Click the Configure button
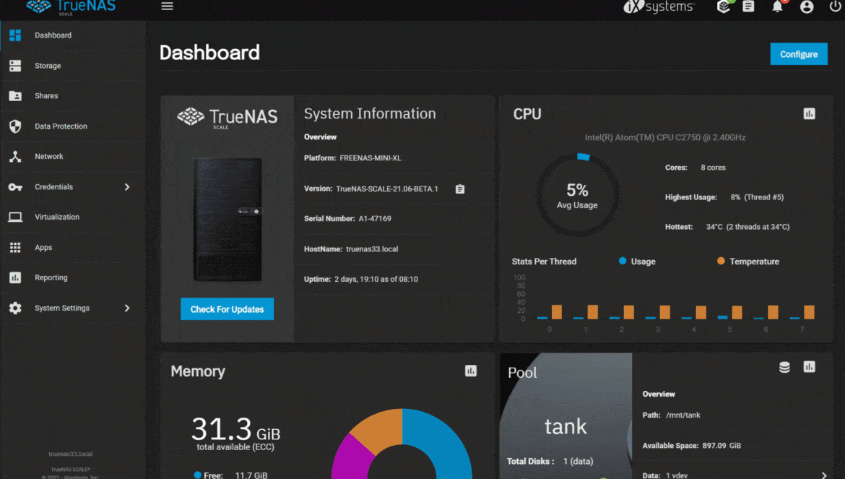 tap(799, 54)
